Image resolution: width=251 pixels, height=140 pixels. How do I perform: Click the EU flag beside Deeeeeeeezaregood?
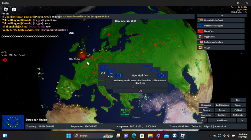tap(200, 25)
